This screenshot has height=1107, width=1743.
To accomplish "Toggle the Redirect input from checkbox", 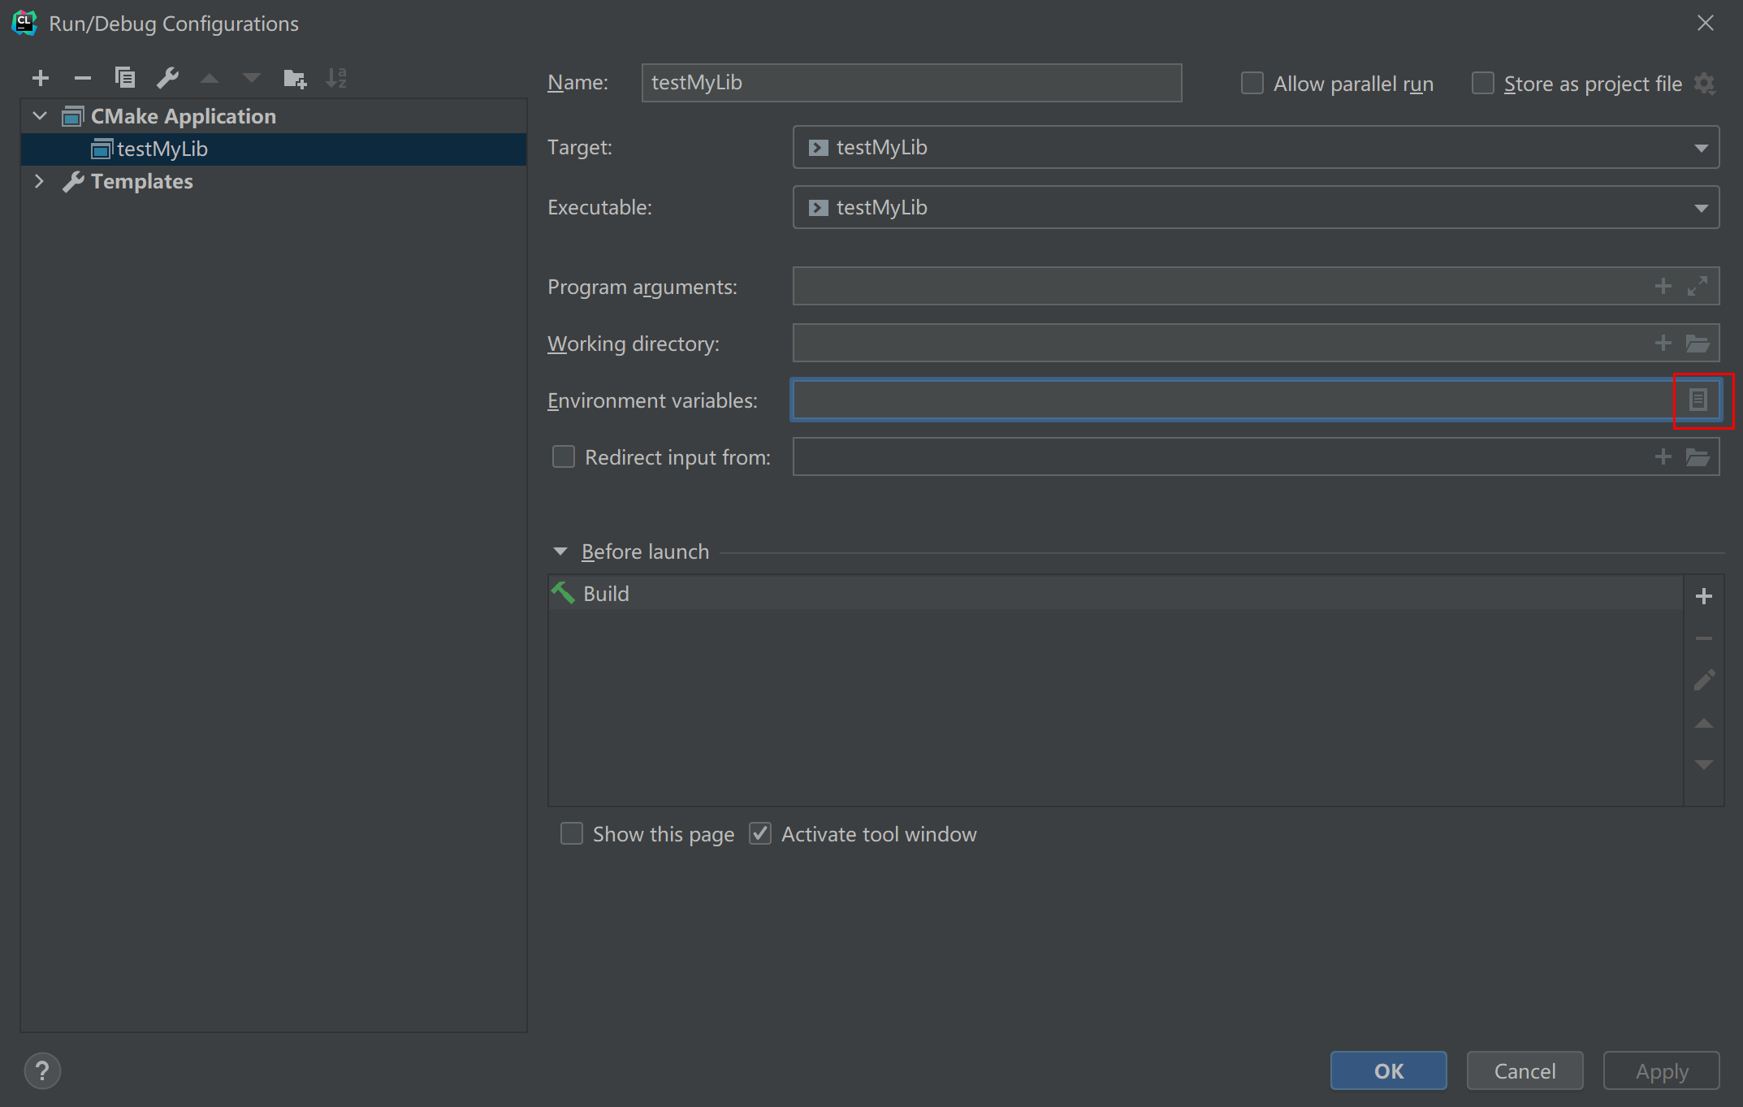I will coord(564,457).
